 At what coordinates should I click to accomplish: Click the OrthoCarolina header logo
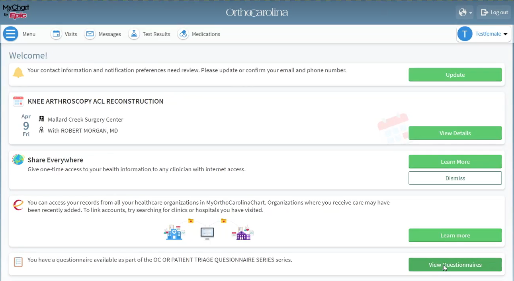point(257,13)
